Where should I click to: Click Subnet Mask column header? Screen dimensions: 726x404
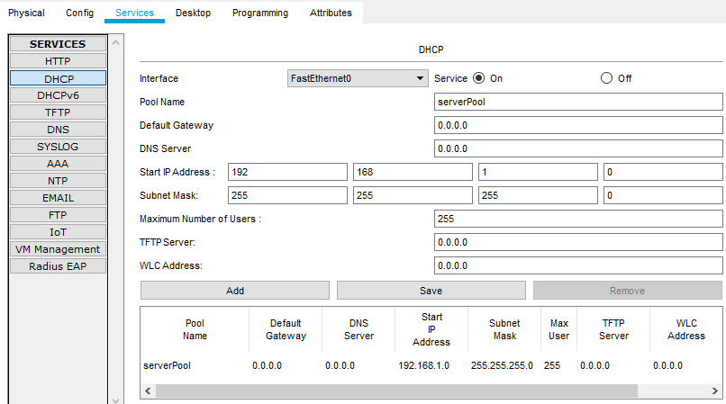(504, 329)
